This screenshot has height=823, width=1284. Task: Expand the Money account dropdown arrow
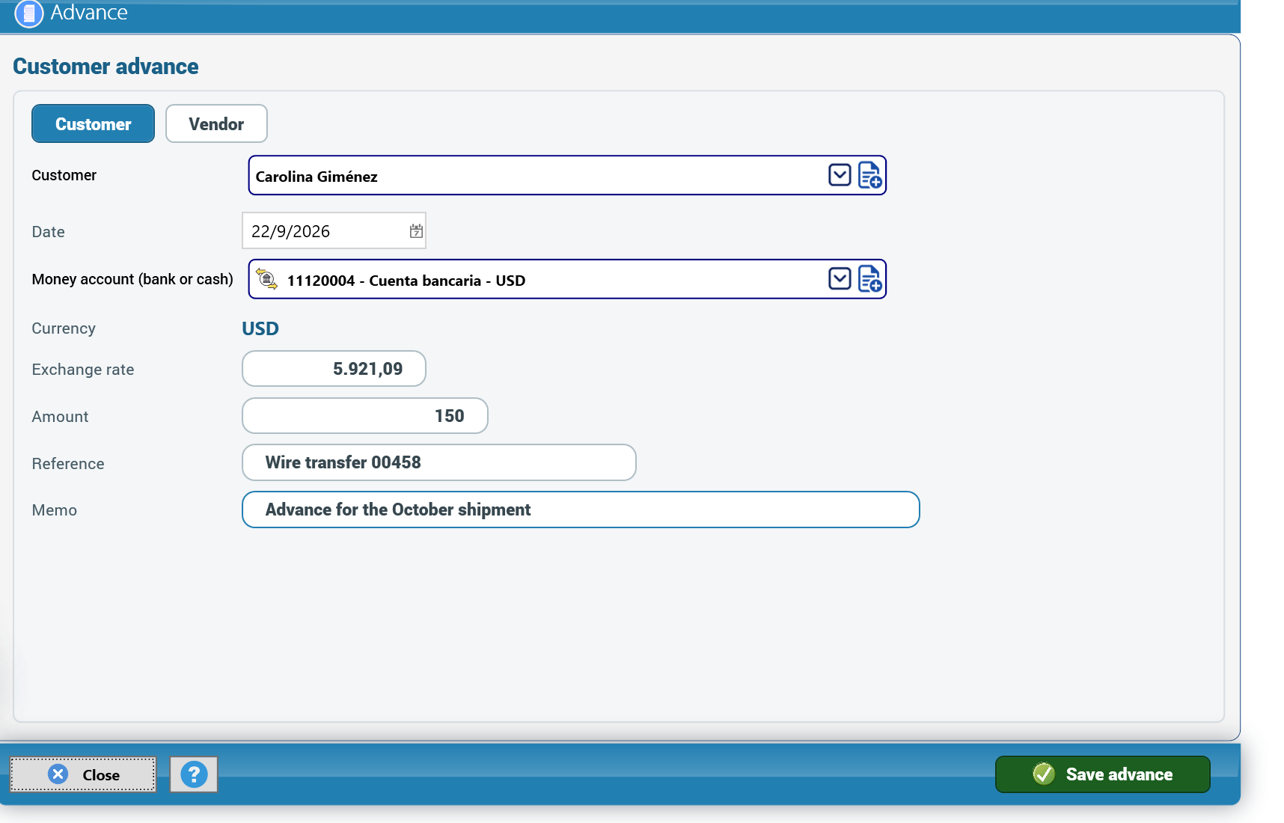pyautogui.click(x=840, y=279)
